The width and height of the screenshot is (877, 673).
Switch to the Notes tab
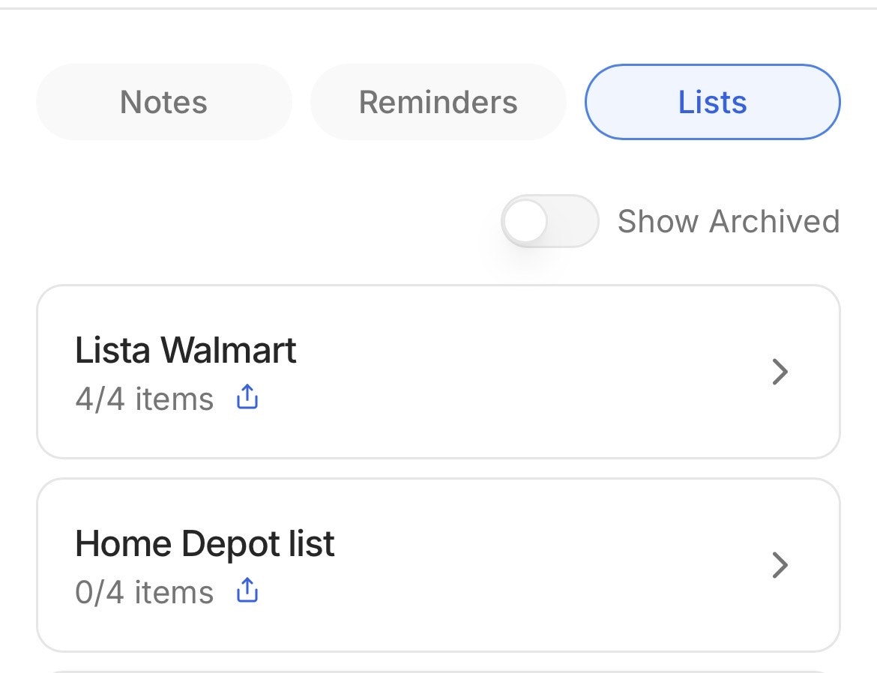163,102
